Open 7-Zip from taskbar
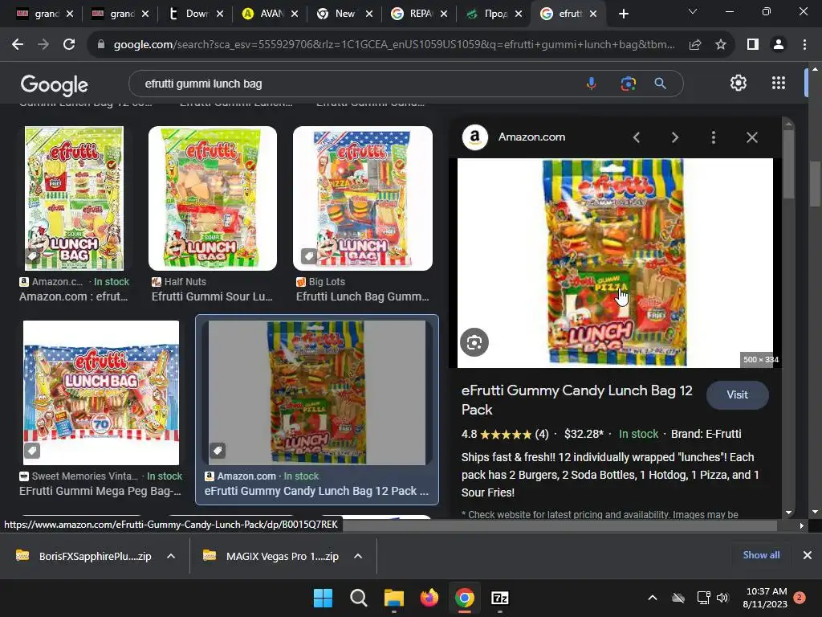 (499, 598)
